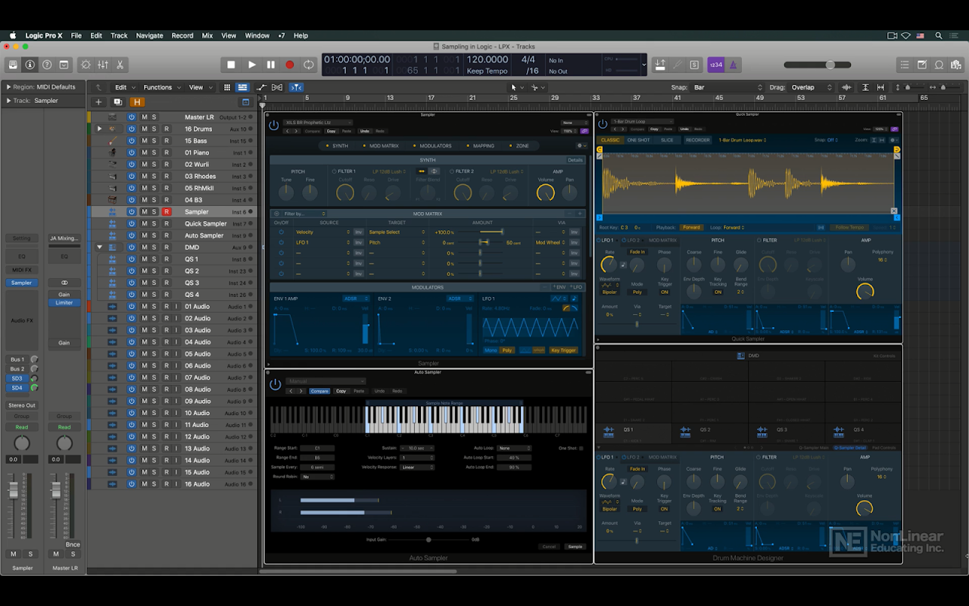The image size is (969, 606).
Task: Adjust the master volume slider in control bar
Action: [x=830, y=65]
